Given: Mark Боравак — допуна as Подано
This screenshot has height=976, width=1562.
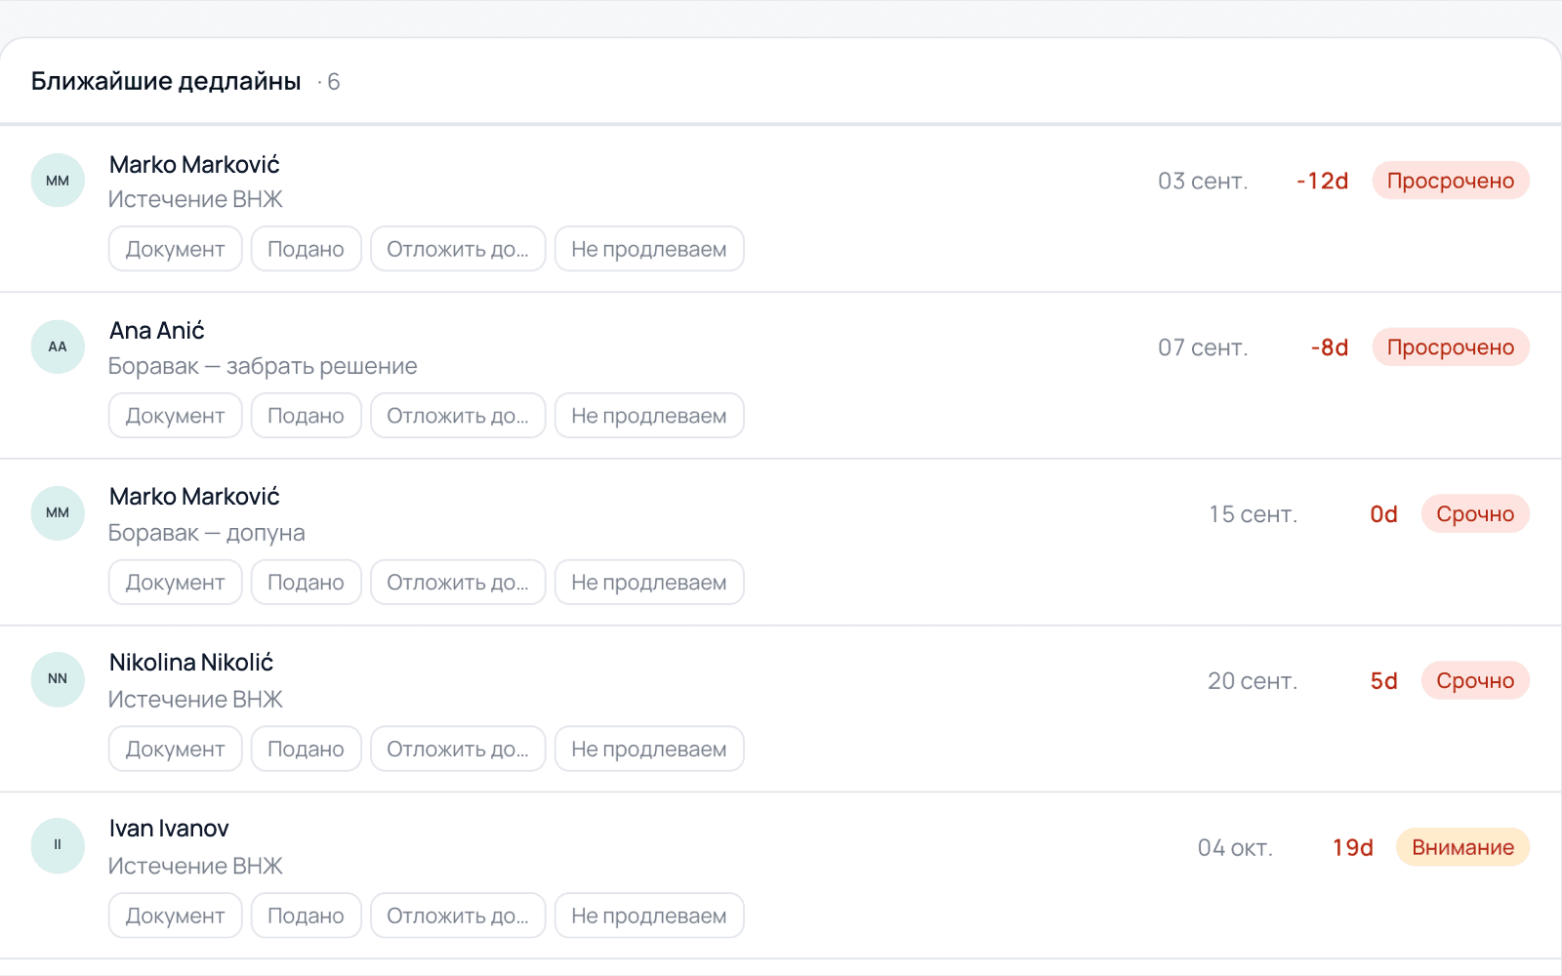Looking at the screenshot, I should pos(307,583).
